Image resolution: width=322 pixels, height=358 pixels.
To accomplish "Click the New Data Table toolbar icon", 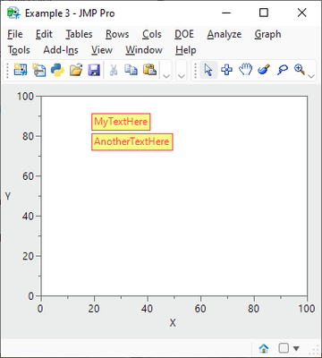I will [x=21, y=70].
